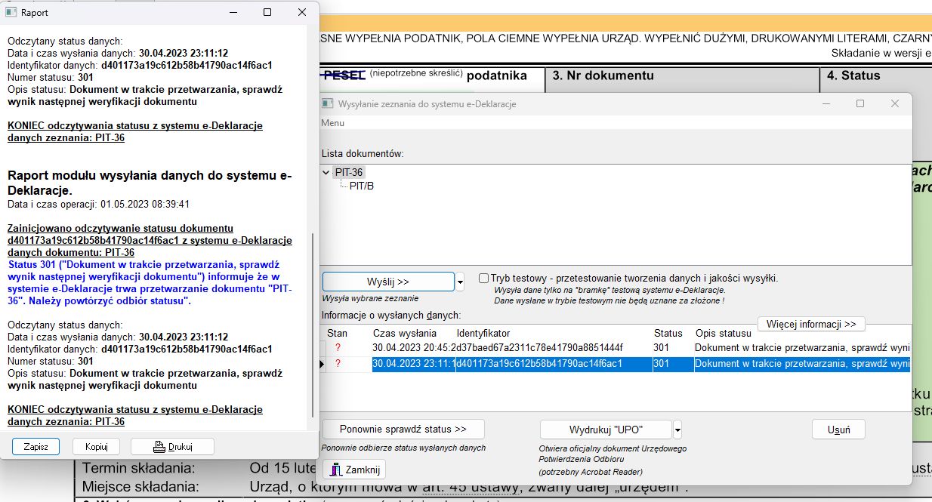Image resolution: width=932 pixels, height=502 pixels.
Task: Click the door icon on Zamknij button
Action: pos(336,470)
